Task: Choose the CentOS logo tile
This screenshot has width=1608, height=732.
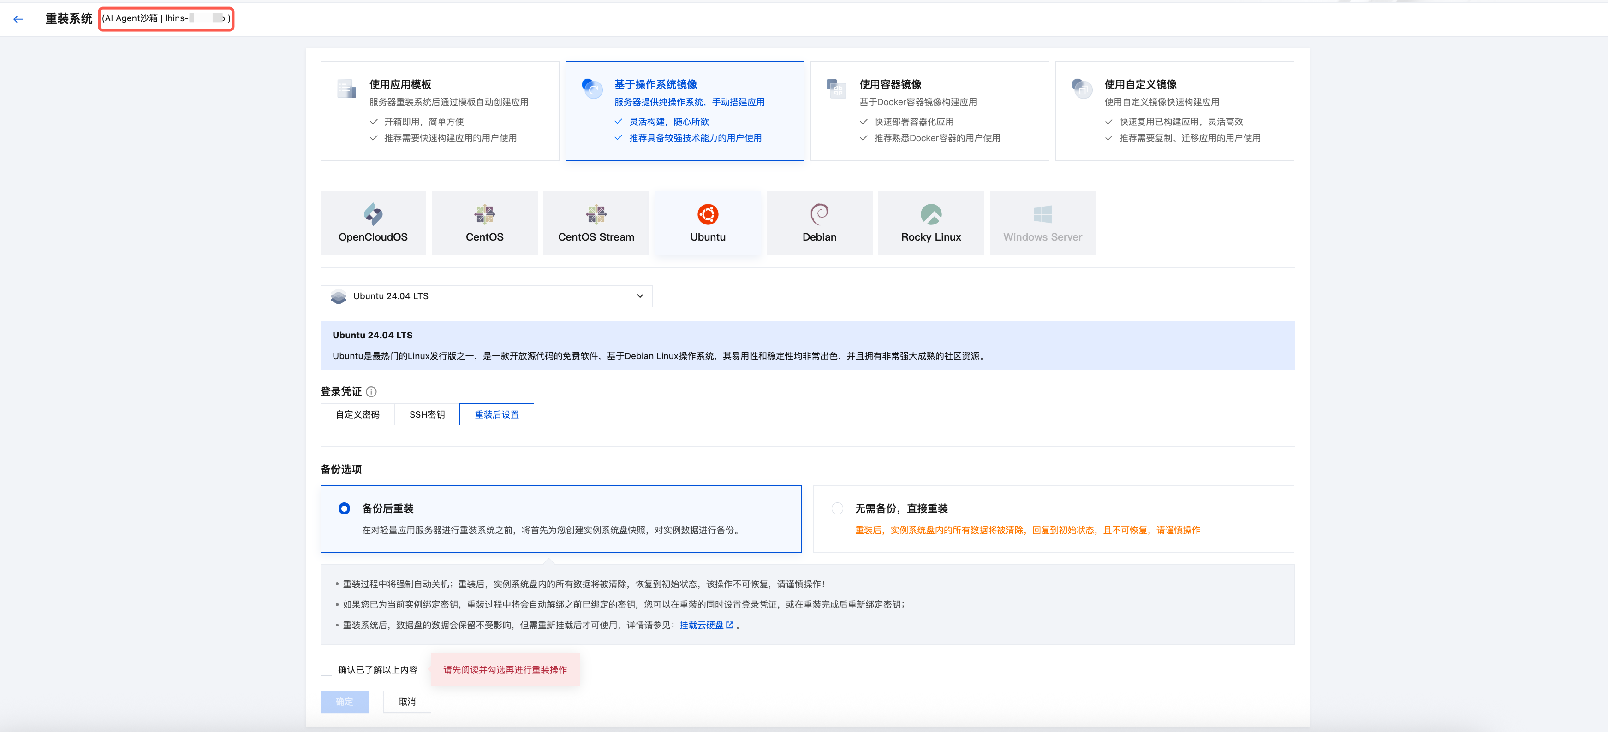Action: click(484, 215)
